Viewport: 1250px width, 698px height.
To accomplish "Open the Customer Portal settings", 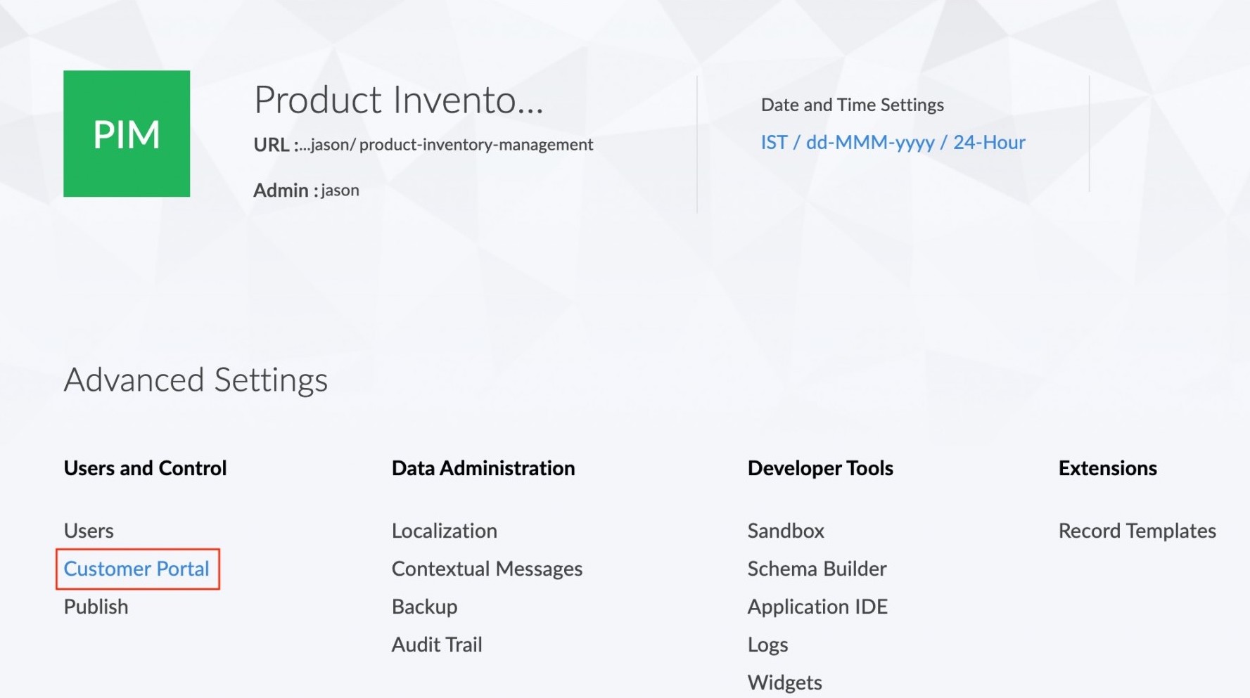I will tap(136, 569).
